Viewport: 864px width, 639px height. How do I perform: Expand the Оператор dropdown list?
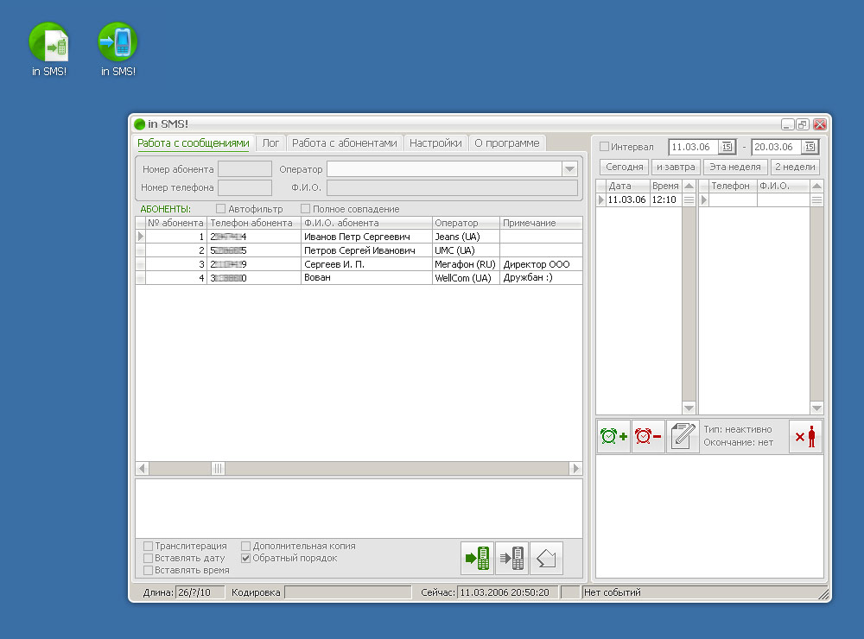[x=569, y=169]
